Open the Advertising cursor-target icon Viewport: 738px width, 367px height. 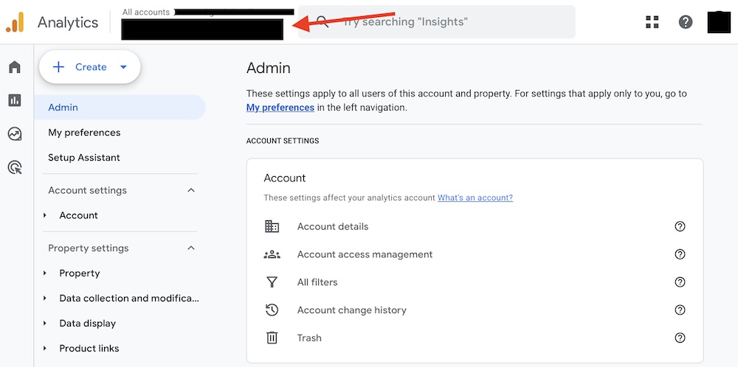click(15, 167)
